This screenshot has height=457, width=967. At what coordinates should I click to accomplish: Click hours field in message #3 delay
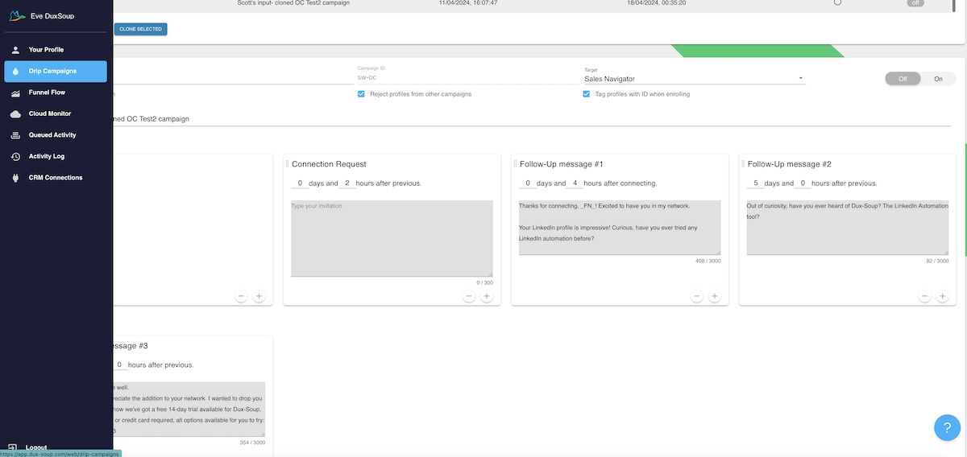tap(119, 364)
